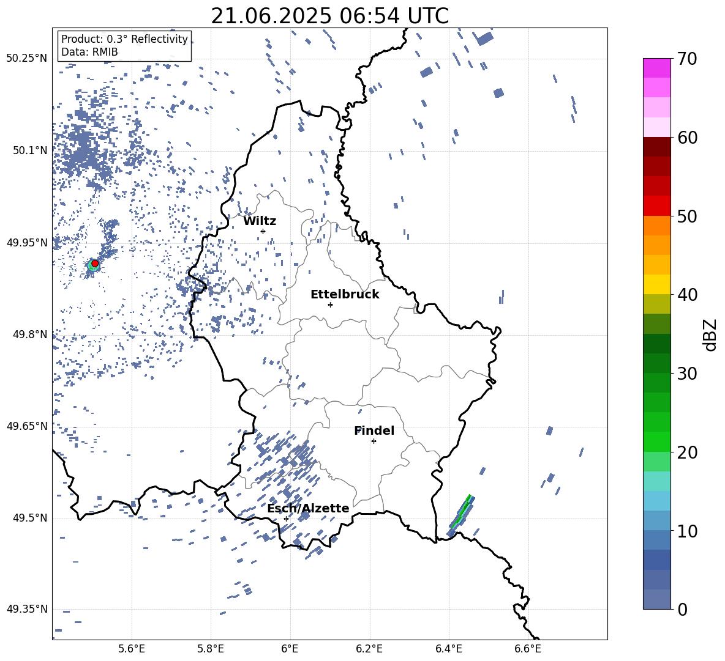
Task: Click the 5.6°E longitude label
Action: click(132, 649)
